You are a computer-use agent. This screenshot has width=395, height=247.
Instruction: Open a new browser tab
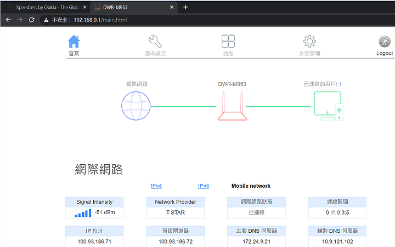(185, 7)
